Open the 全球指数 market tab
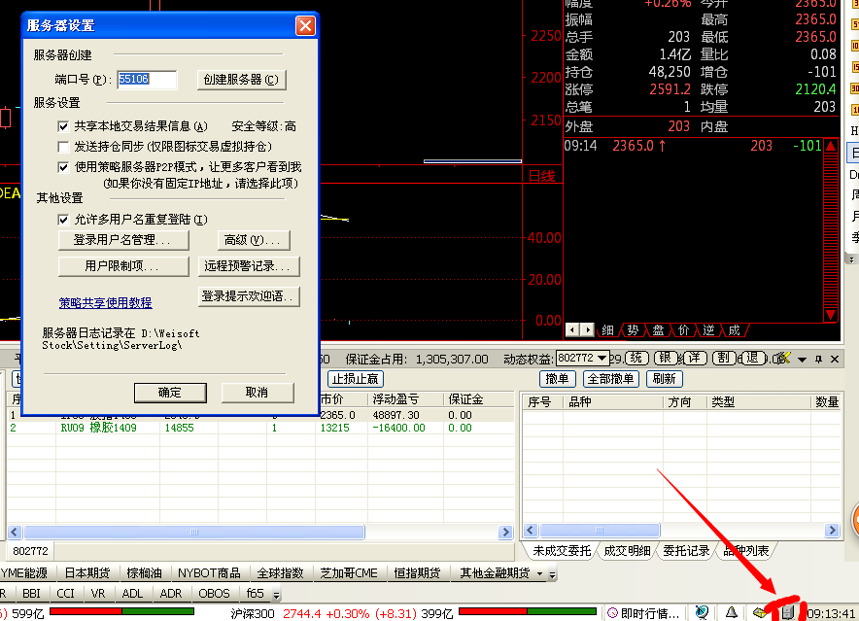The width and height of the screenshot is (859, 621). tap(281, 573)
